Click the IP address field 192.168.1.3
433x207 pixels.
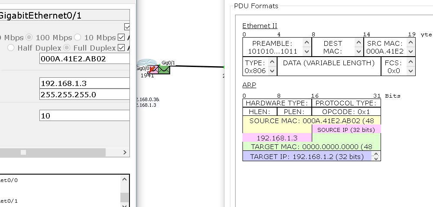pyautogui.click(x=84, y=83)
